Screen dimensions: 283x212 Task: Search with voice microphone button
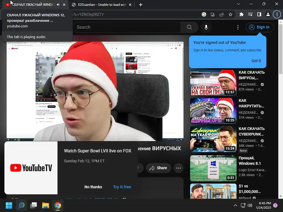pos(206,27)
